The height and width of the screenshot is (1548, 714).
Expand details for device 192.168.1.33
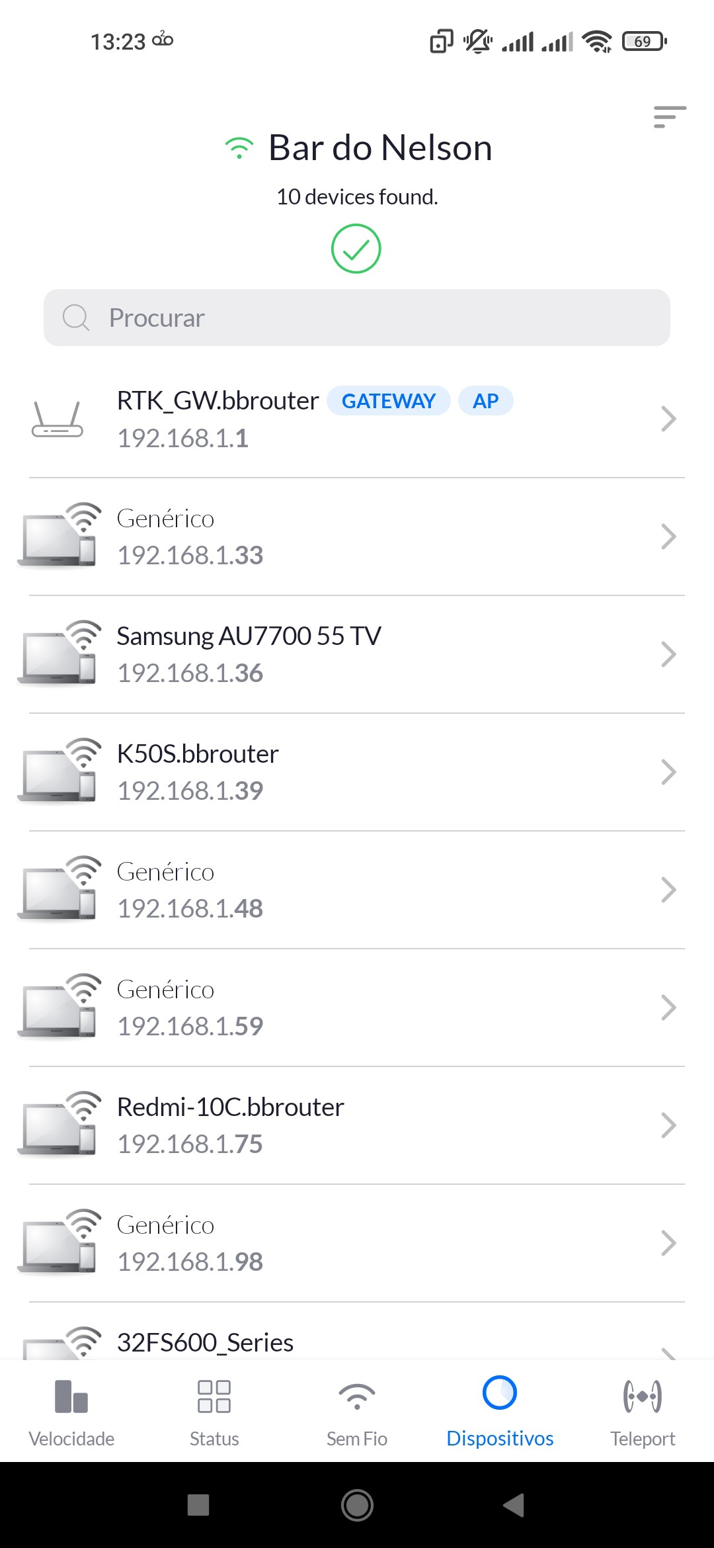point(668,537)
